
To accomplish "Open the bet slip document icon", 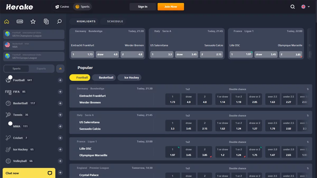I will point(46,21).
